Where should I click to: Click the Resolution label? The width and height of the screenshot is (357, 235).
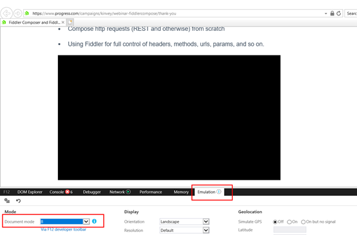(133, 230)
